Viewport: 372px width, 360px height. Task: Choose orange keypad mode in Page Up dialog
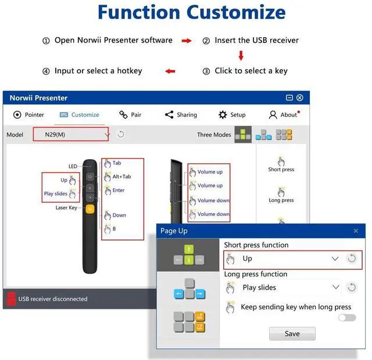click(189, 322)
